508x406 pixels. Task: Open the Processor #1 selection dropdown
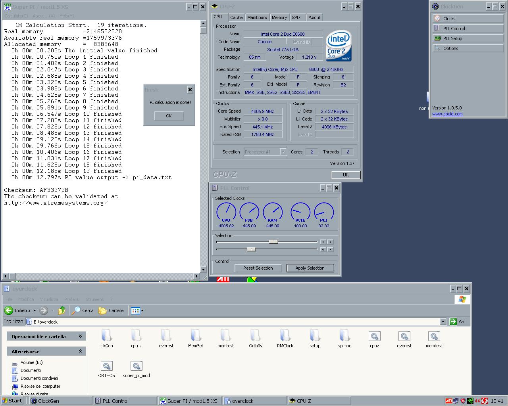pyautogui.click(x=283, y=152)
